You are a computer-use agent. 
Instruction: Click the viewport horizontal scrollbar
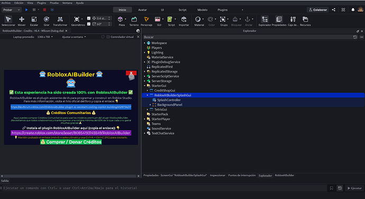pos(70,176)
